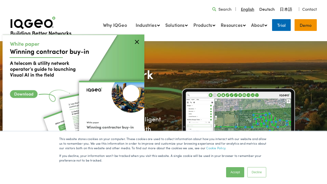Expand the Solutions dropdown chevron
Image resolution: width=327 pixels, height=184 pixels.
[x=186, y=25]
